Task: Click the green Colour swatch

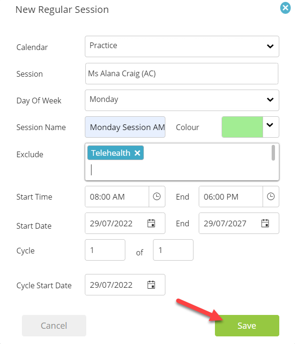Action: pos(242,127)
